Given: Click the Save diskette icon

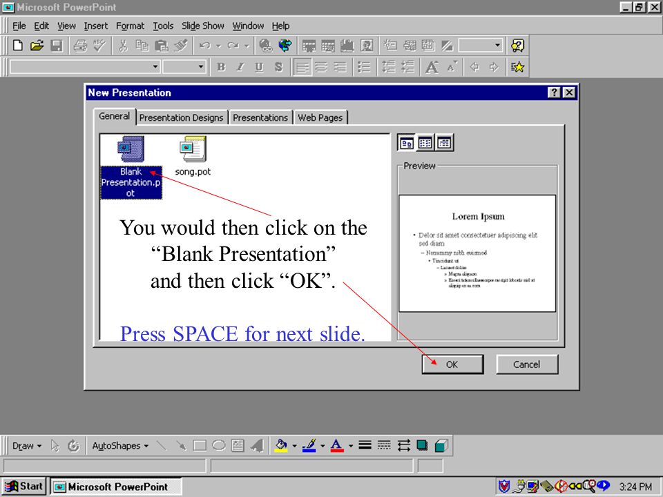Looking at the screenshot, I should click(56, 46).
